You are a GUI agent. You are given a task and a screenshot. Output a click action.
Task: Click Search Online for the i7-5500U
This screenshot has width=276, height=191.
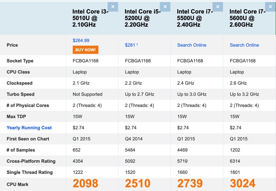coord(192,45)
